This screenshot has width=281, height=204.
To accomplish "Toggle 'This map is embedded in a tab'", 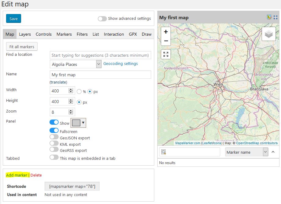I will coord(54,157).
